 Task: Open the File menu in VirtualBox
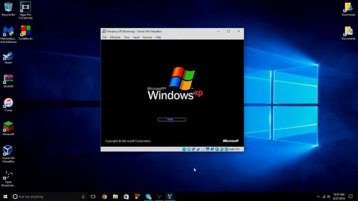[x=105, y=37]
